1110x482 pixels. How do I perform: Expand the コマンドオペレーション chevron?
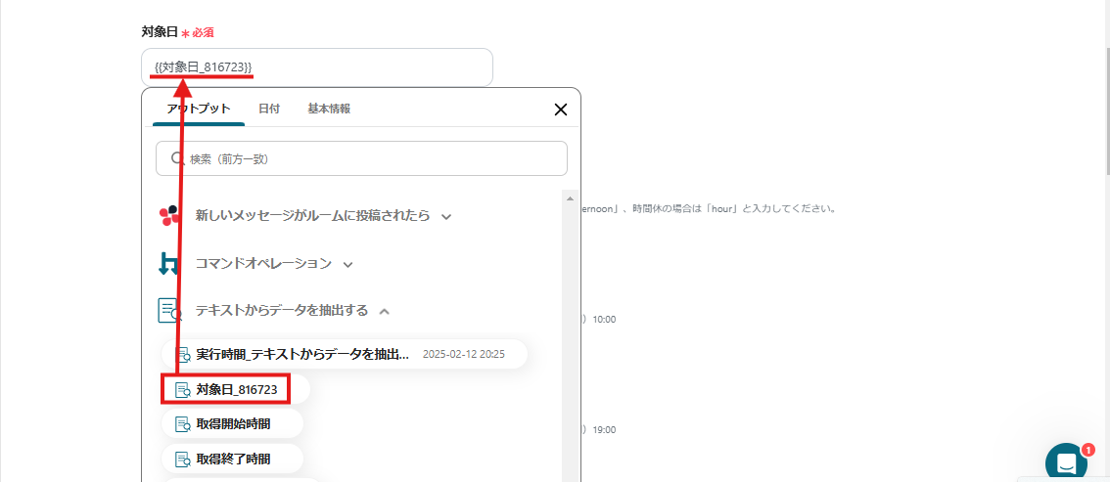[347, 265]
